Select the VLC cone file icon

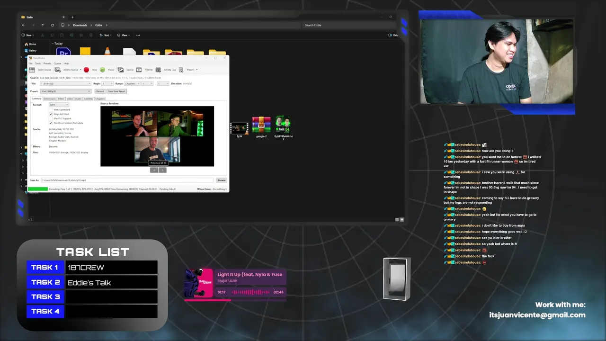click(107, 51)
